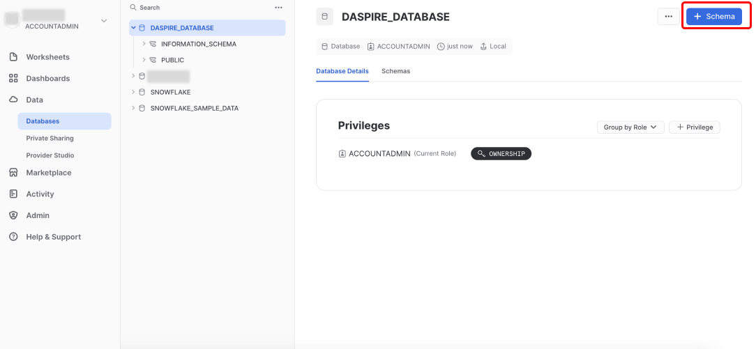Screen dimensions: 756x349
Task: Click the Admin shield icon
Action: [x=13, y=216]
